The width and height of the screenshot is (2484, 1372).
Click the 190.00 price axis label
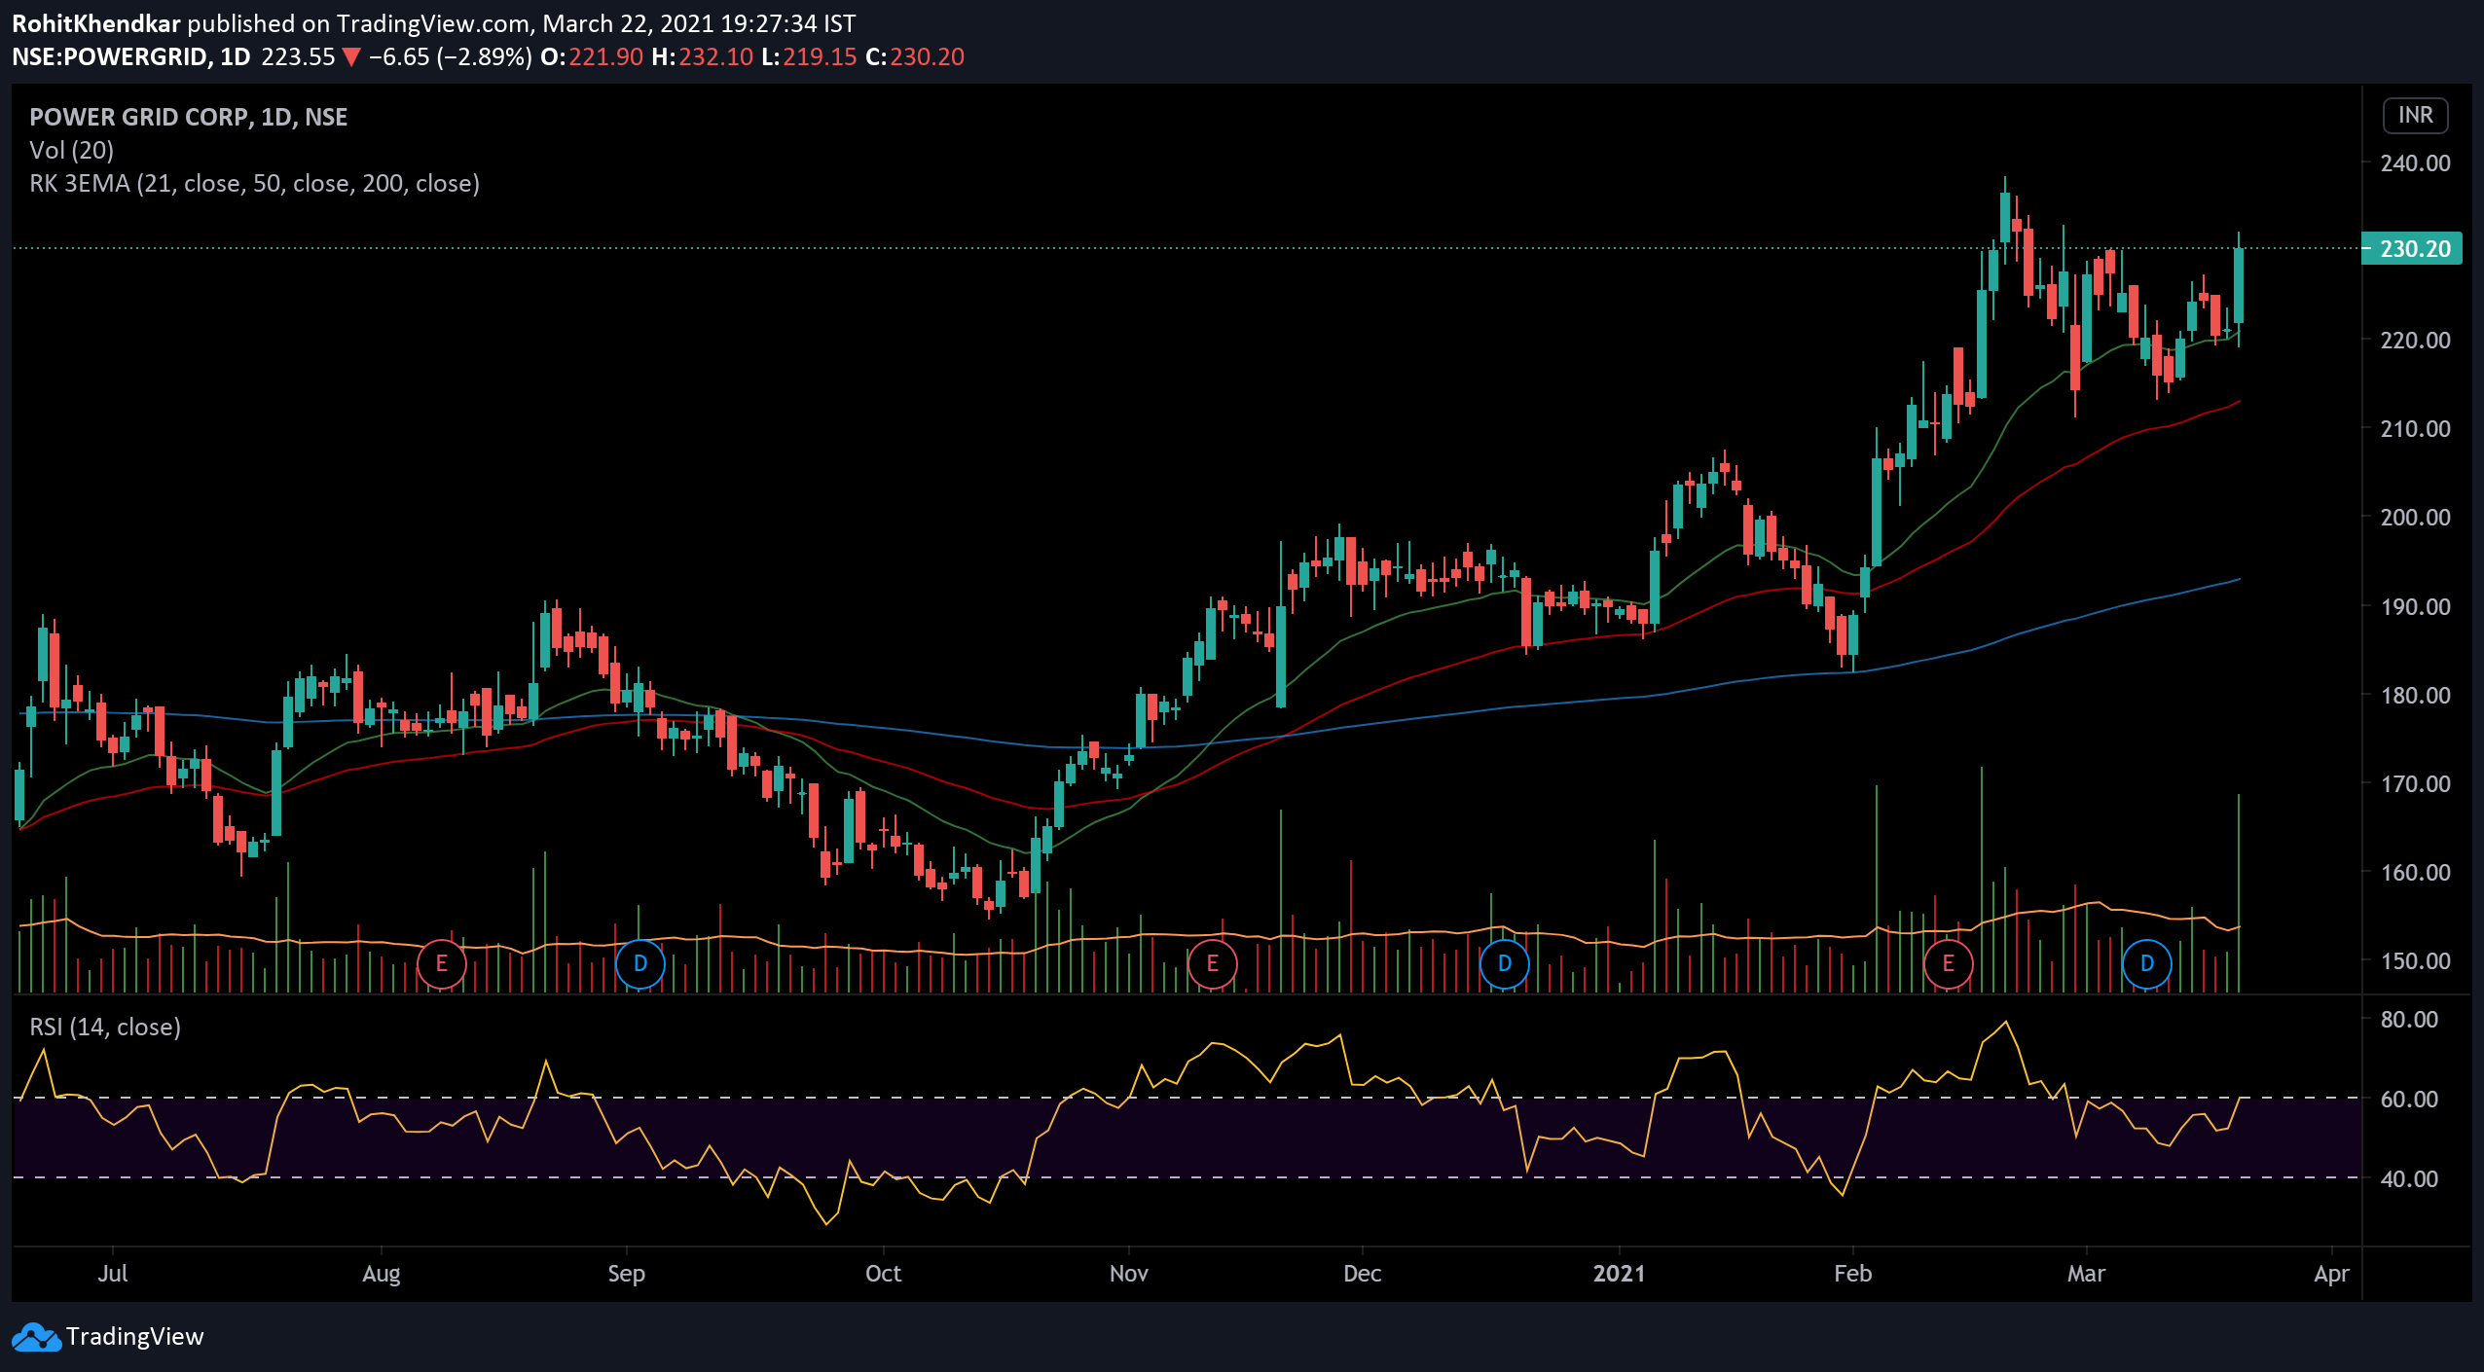(x=2415, y=606)
